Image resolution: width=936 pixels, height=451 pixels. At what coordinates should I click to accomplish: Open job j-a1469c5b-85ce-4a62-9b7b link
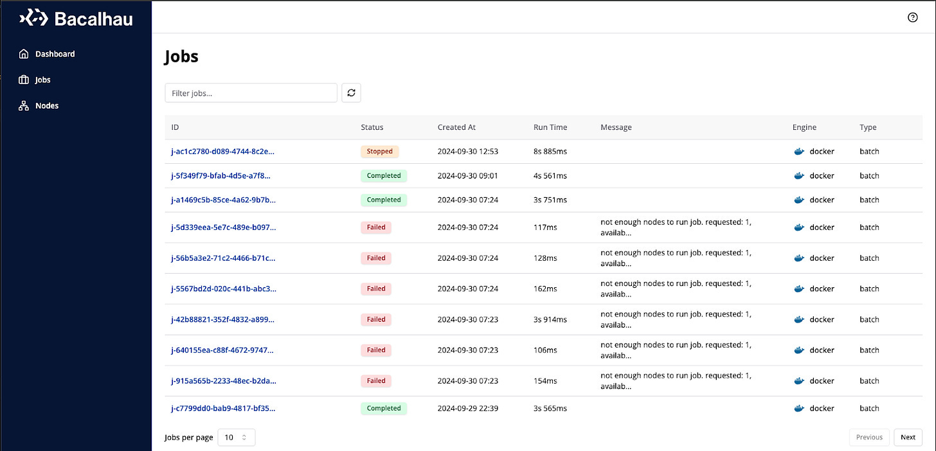pyautogui.click(x=223, y=200)
